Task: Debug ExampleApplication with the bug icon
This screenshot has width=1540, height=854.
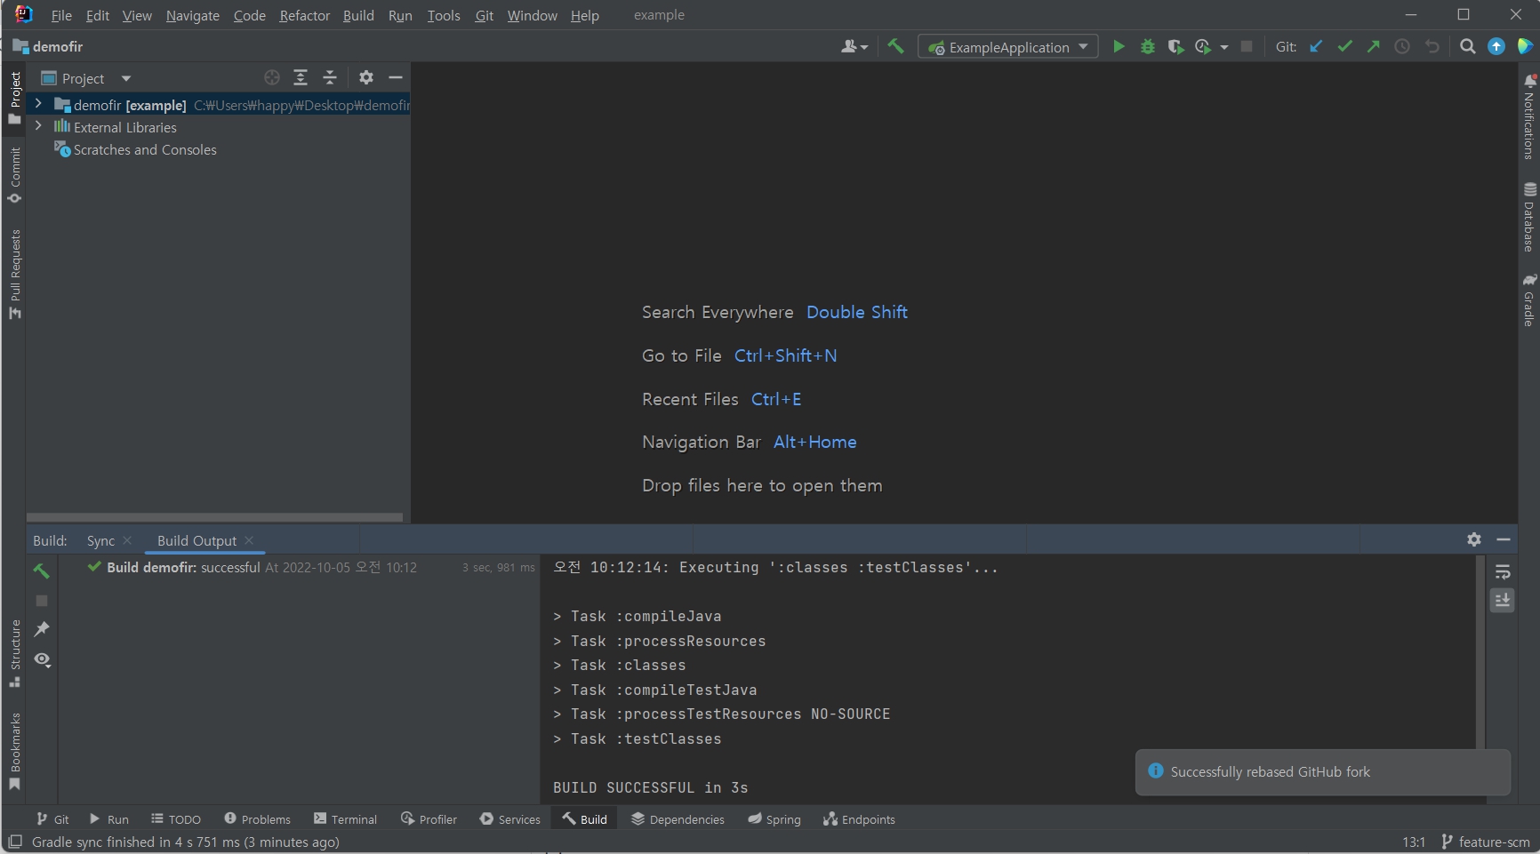Action: tap(1148, 46)
